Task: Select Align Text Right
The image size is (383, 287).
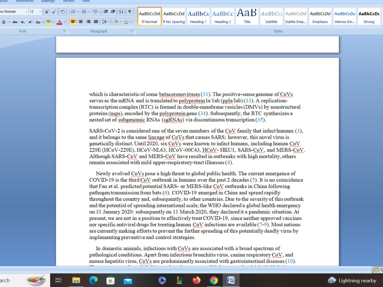Action: click(x=88, y=22)
